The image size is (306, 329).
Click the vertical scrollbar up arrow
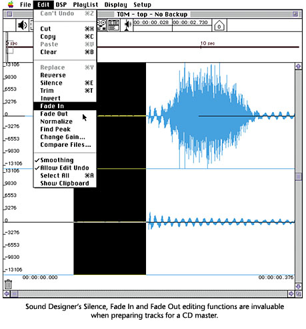[298, 66]
